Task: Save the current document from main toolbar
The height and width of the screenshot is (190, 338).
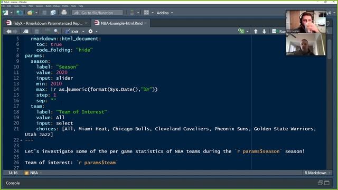Action: tap(44, 13)
